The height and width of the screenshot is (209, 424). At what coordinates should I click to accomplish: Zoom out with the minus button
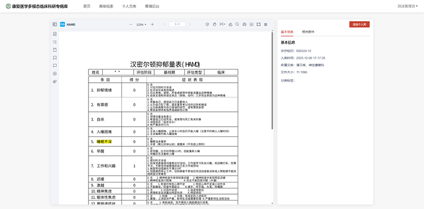[x=130, y=24]
